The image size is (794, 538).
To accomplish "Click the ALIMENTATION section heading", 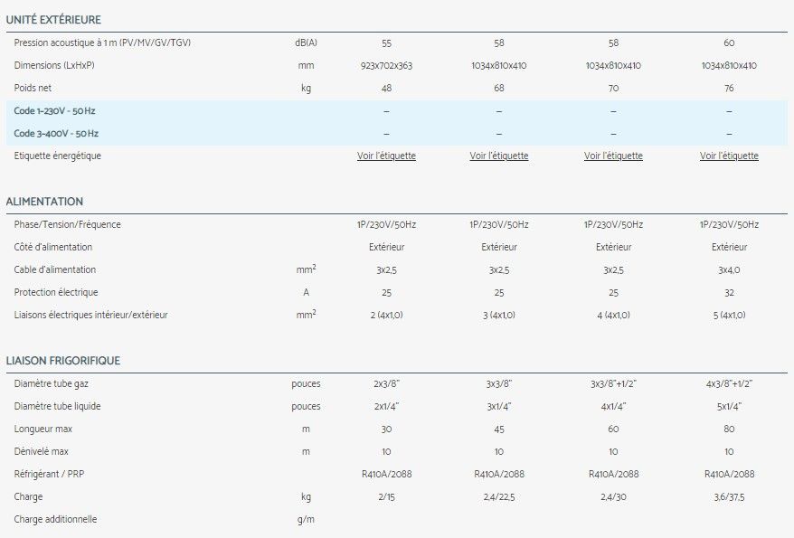I will pos(44,202).
